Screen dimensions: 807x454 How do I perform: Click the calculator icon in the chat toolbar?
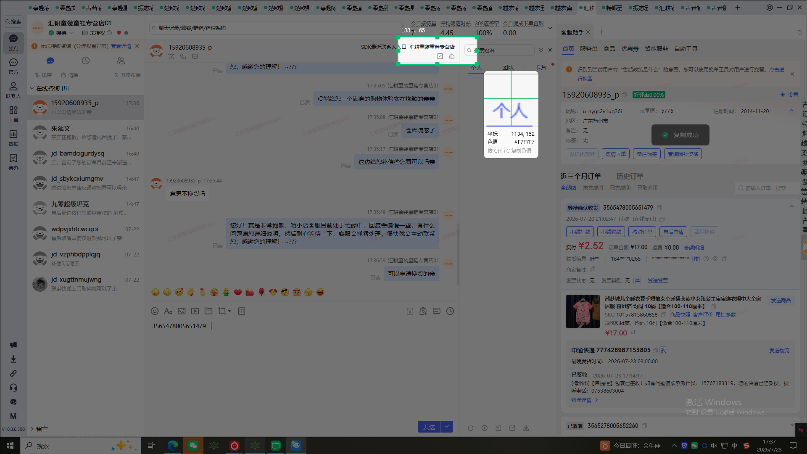tap(242, 311)
